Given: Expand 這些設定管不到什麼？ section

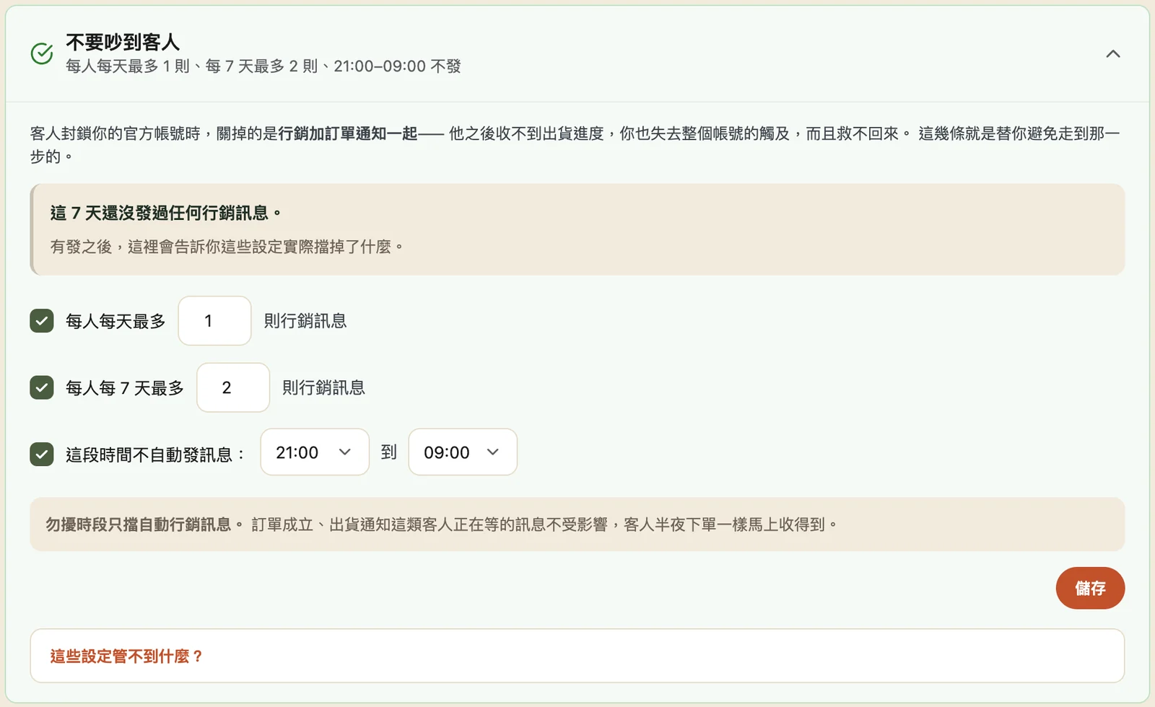Looking at the screenshot, I should [x=577, y=656].
